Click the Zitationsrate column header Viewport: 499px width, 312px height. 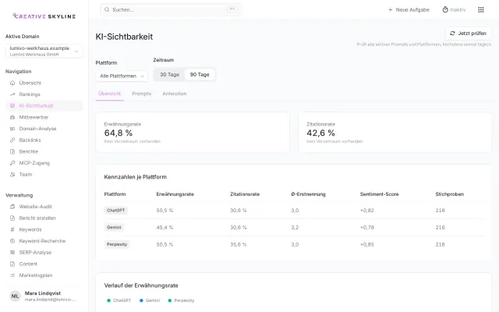click(x=245, y=194)
